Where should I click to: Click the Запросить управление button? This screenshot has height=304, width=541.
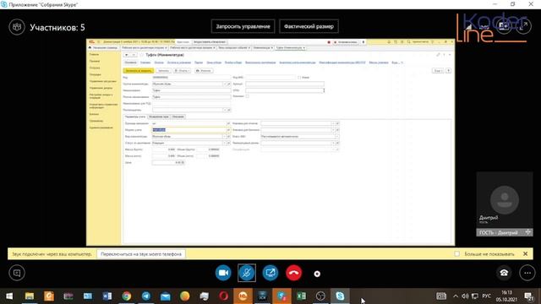pyautogui.click(x=243, y=26)
